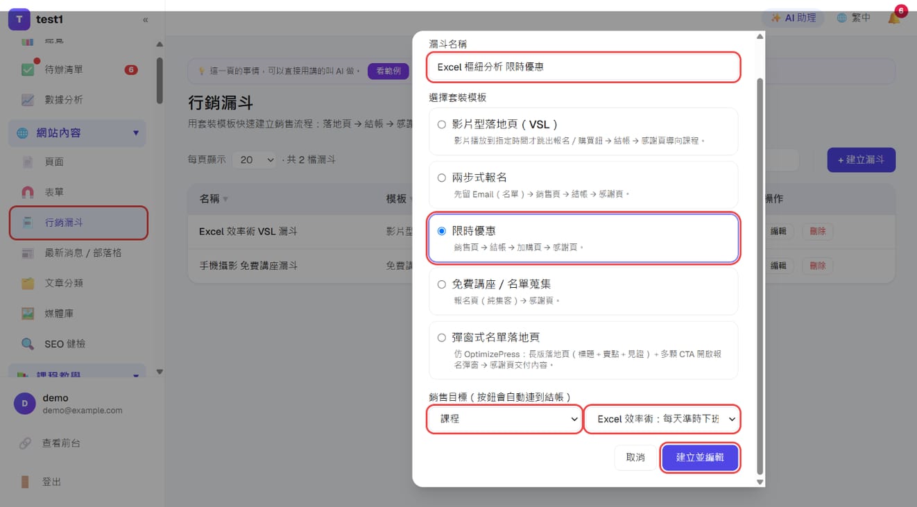
Task: Click the 漏斗名稱 input field
Action: [x=584, y=67]
